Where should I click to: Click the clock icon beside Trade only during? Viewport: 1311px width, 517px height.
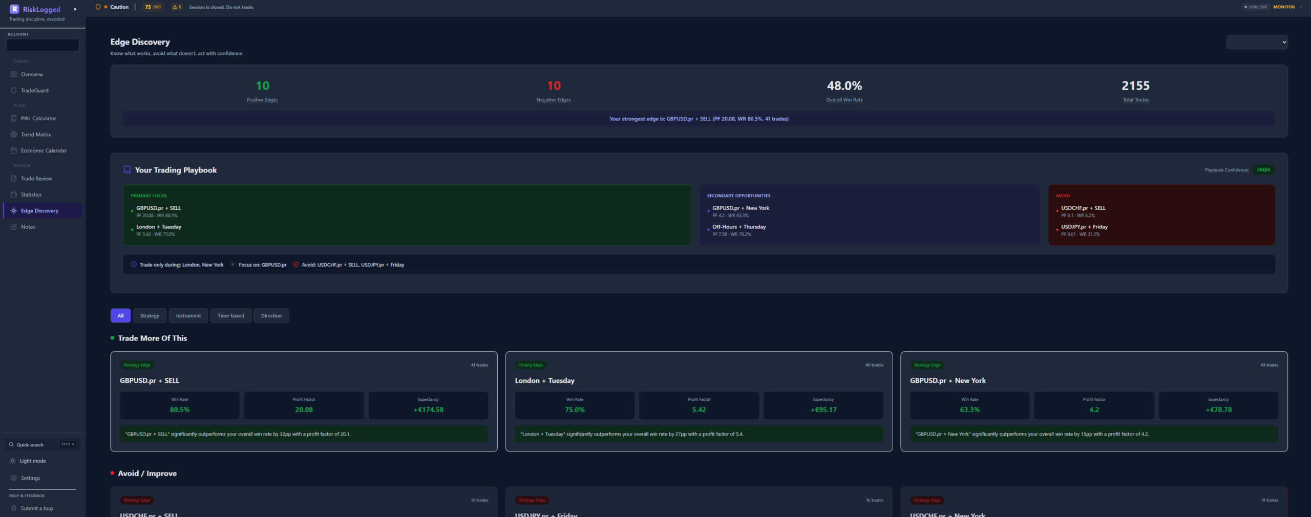coord(134,265)
